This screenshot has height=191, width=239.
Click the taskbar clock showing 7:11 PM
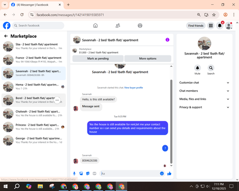pos(218,186)
